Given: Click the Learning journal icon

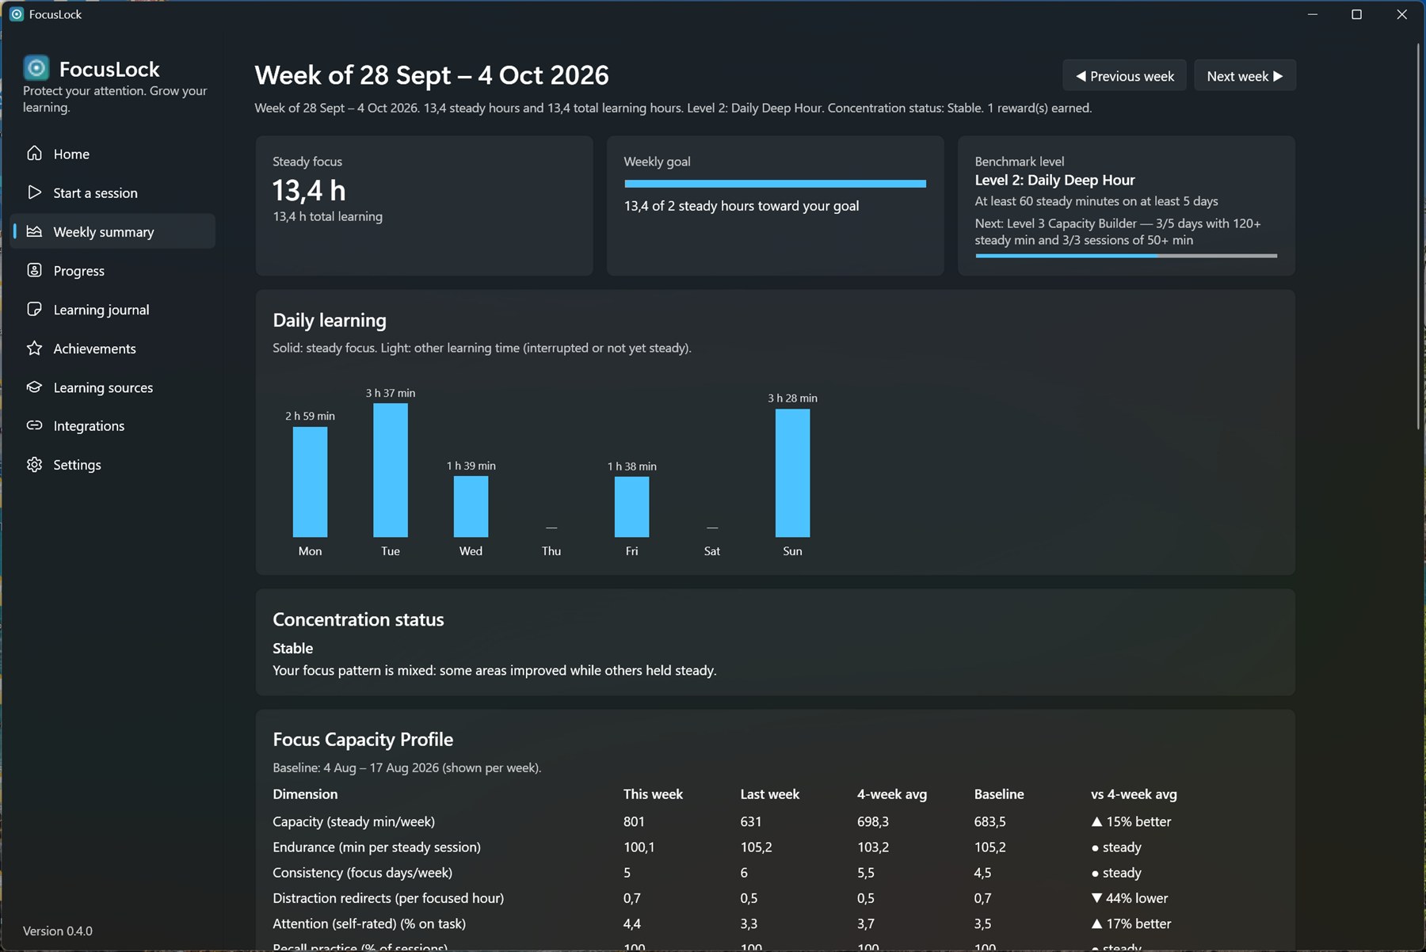Looking at the screenshot, I should [34, 309].
